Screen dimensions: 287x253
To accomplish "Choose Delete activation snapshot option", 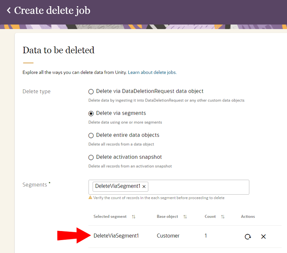I will click(91, 157).
